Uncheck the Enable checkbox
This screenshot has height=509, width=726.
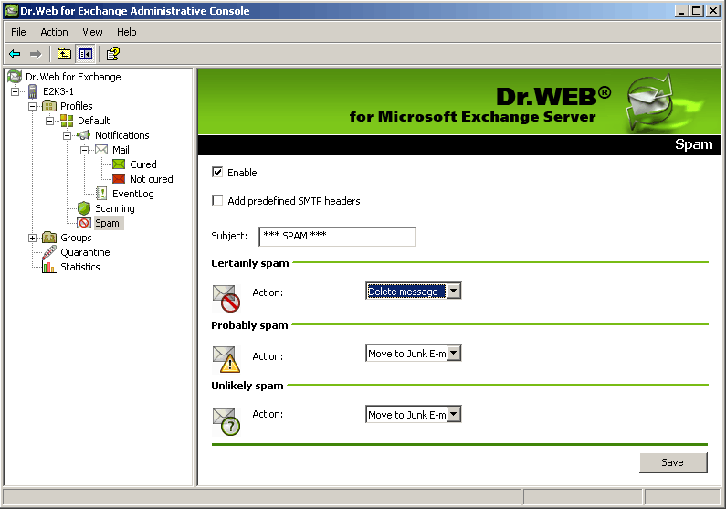217,173
